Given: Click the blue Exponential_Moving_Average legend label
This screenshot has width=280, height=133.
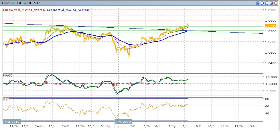Looking at the screenshot, I should 68,10.
